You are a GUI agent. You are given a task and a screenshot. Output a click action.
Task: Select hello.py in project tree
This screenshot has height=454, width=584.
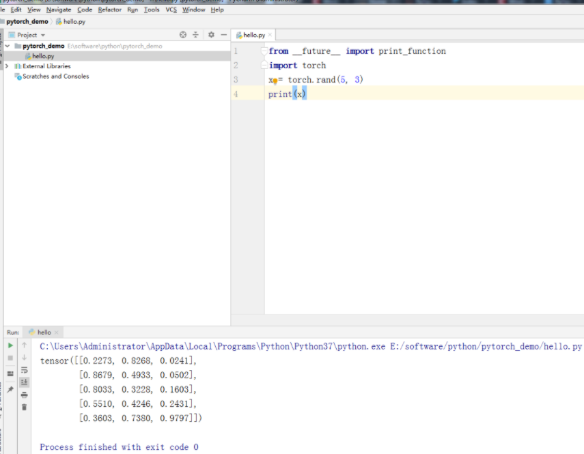pyautogui.click(x=43, y=56)
